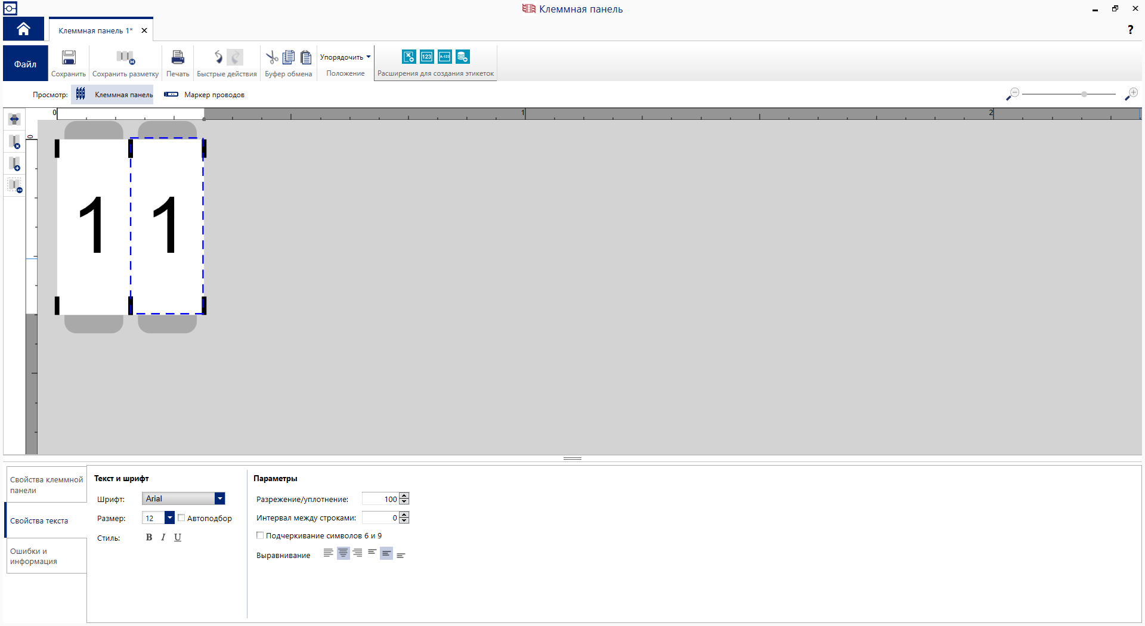
Task: Click the zoom slider handle
Action: click(x=1084, y=94)
